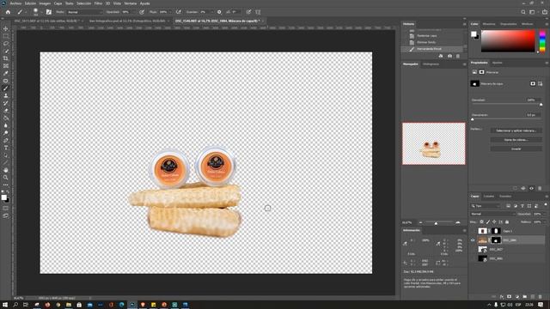Screen dimensions: 550x309
Task: Open Windows taskbar search
Action: (15, 305)
